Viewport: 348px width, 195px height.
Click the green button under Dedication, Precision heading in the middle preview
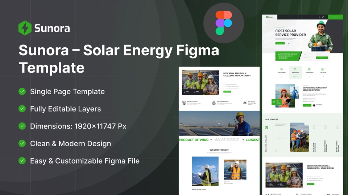coord(227,91)
